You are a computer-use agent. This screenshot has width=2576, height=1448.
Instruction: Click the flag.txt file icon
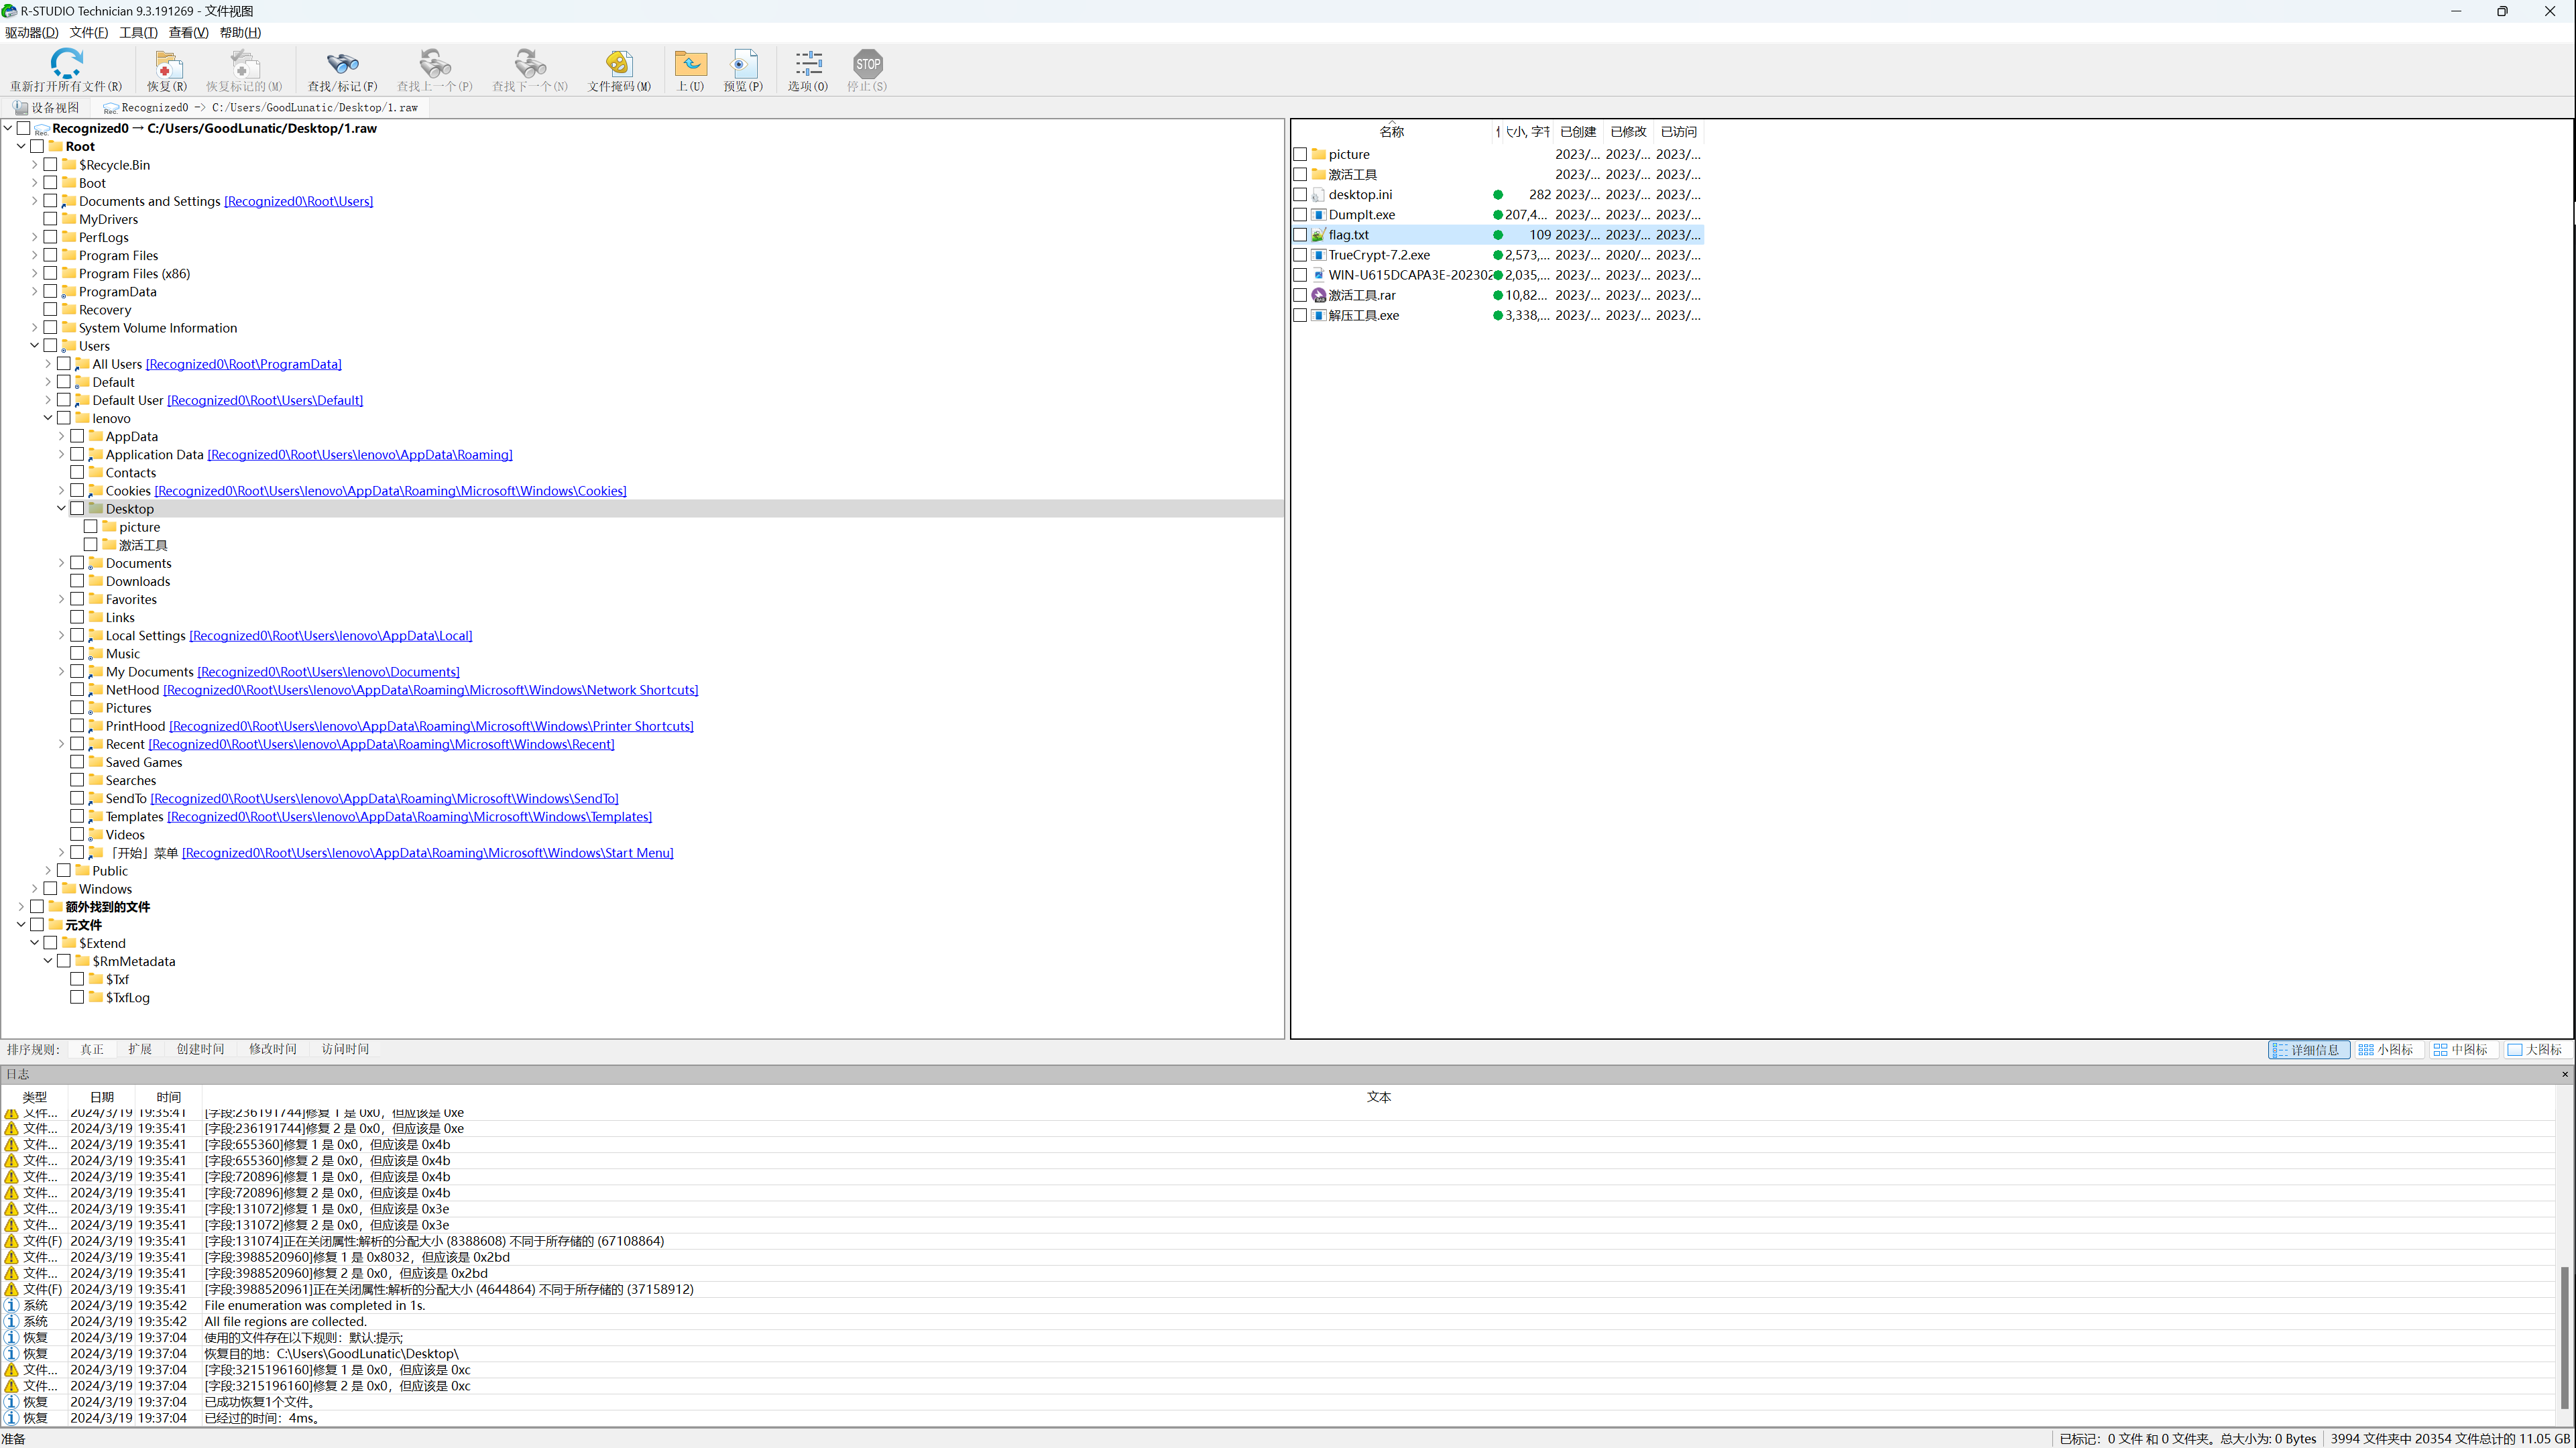(x=1318, y=235)
